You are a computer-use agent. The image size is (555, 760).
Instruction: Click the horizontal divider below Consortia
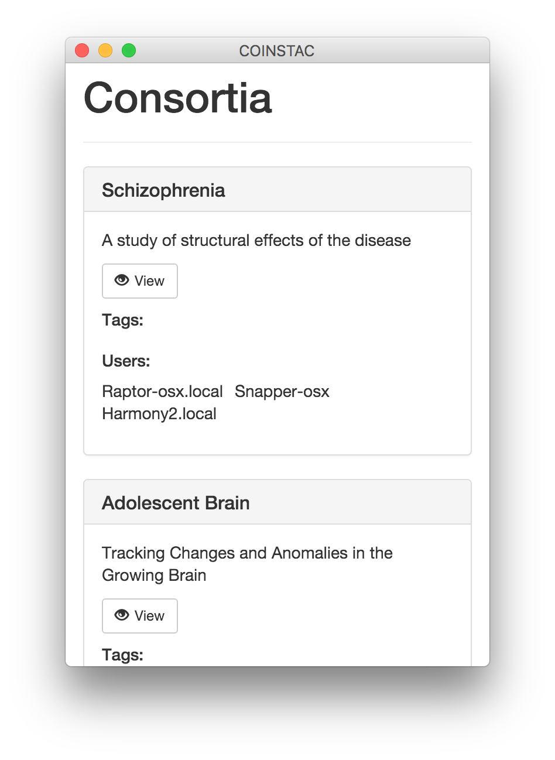[277, 142]
